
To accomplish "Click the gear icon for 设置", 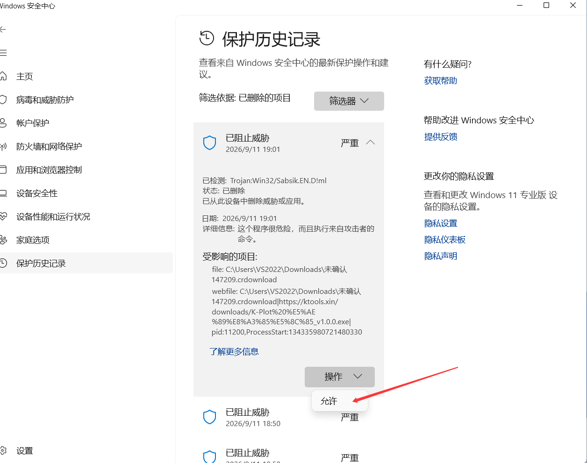I will coord(3,450).
